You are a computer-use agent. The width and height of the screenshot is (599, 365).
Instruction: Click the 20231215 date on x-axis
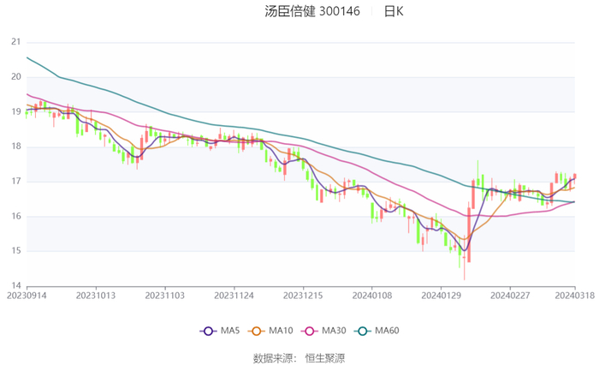click(303, 295)
